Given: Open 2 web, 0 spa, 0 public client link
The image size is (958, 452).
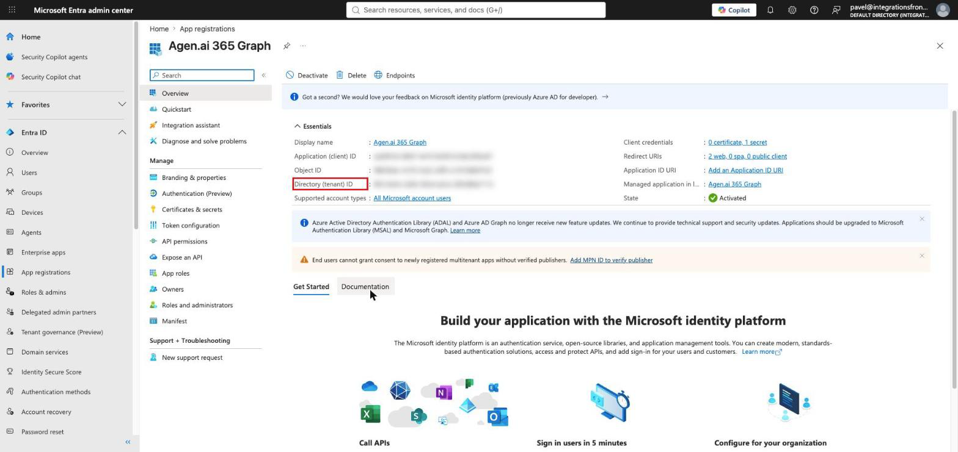Looking at the screenshot, I should tap(747, 156).
